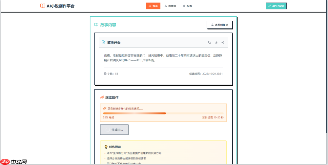Viewport: 328px width, 165px height.
Task: Click the spinner icon in 生成中 button
Action: pos(108,130)
